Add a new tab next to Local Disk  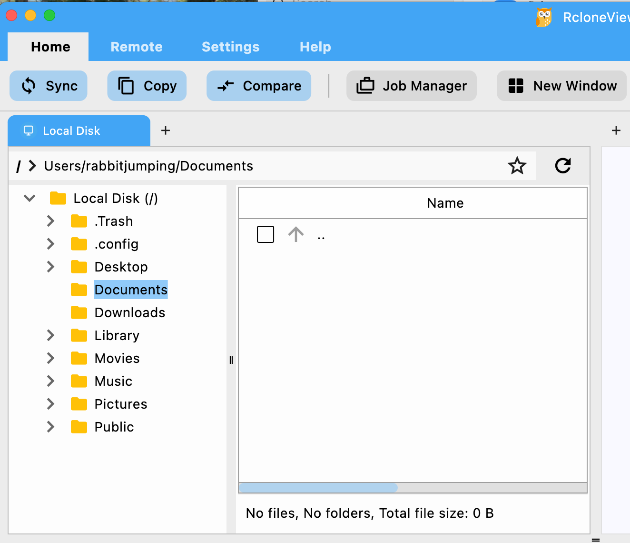click(166, 131)
